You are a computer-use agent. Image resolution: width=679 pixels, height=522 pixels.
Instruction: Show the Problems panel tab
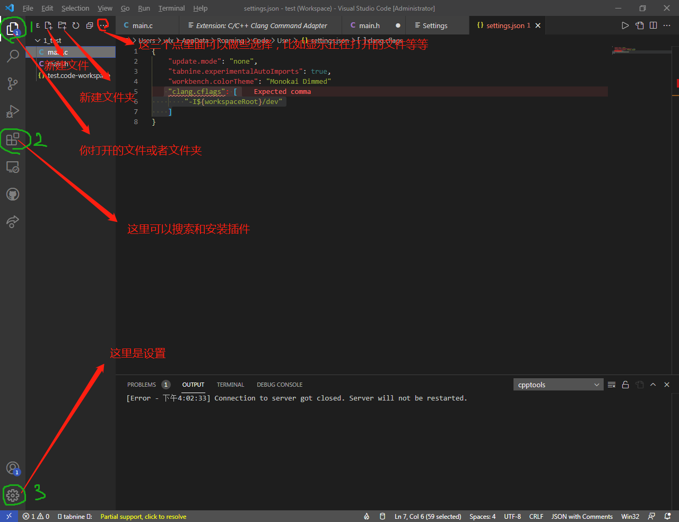point(148,385)
